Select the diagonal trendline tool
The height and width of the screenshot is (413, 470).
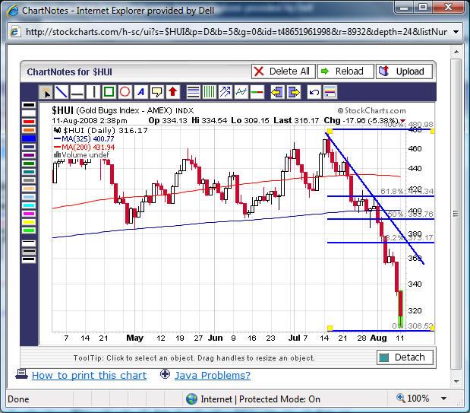[x=62, y=92]
